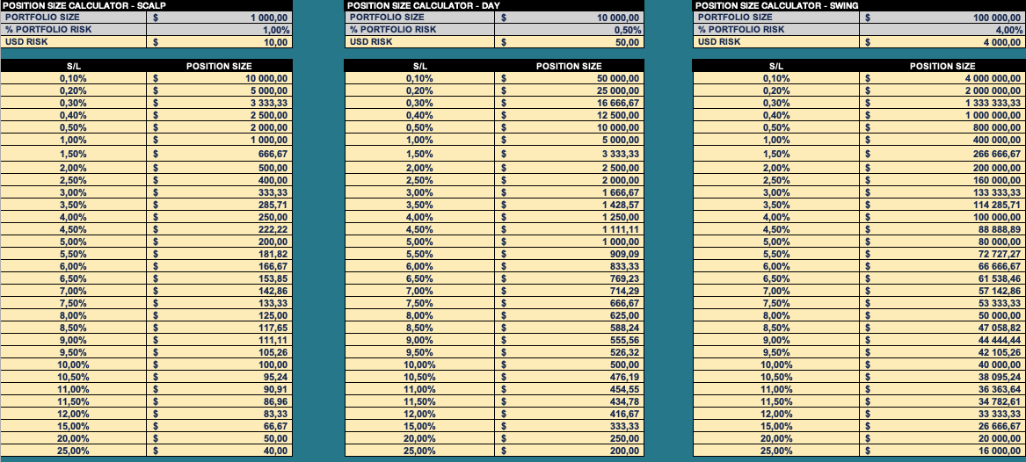Screen dimensions: 1026x462
Task: Select the Scalp portfolio size value 1 000,00
Action: (219, 18)
